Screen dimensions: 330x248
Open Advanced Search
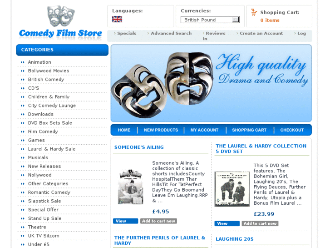pos(171,33)
